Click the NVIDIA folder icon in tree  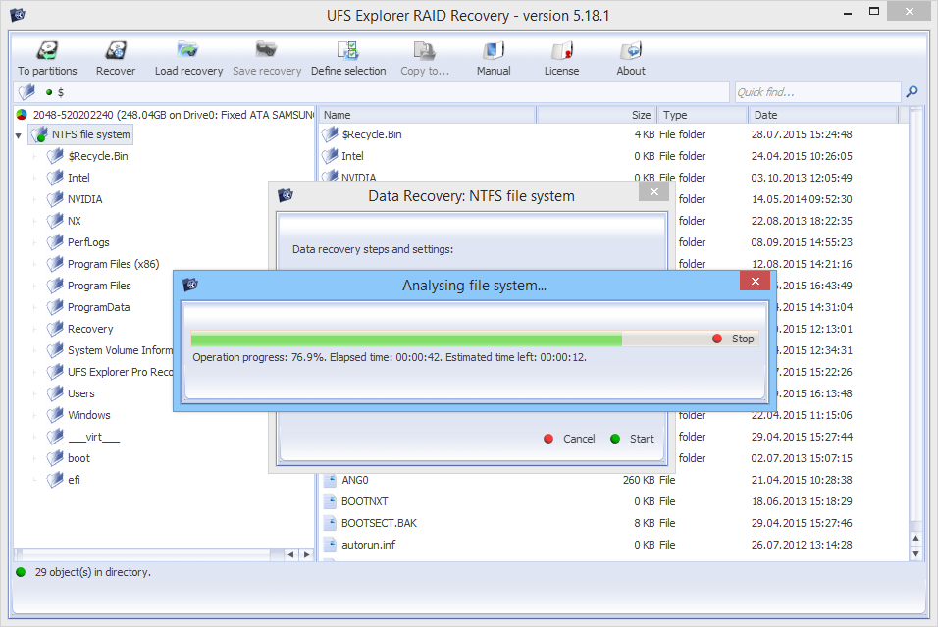[55, 199]
